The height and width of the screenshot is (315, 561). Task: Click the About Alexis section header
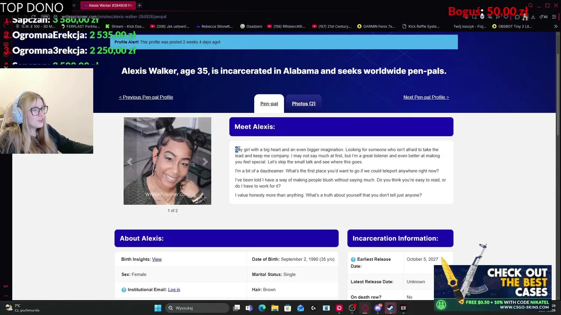[x=226, y=238]
